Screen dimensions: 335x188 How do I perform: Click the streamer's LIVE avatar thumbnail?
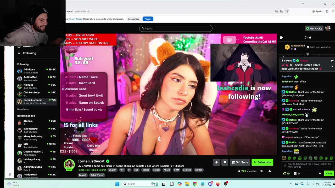coord(69,165)
